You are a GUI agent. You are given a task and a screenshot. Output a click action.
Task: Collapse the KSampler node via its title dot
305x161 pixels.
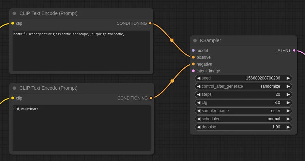tap(195, 40)
